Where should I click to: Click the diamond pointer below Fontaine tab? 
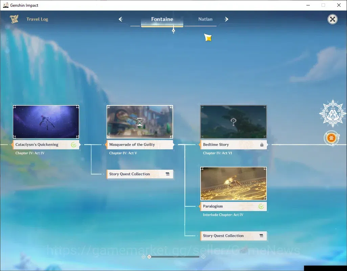173,30
